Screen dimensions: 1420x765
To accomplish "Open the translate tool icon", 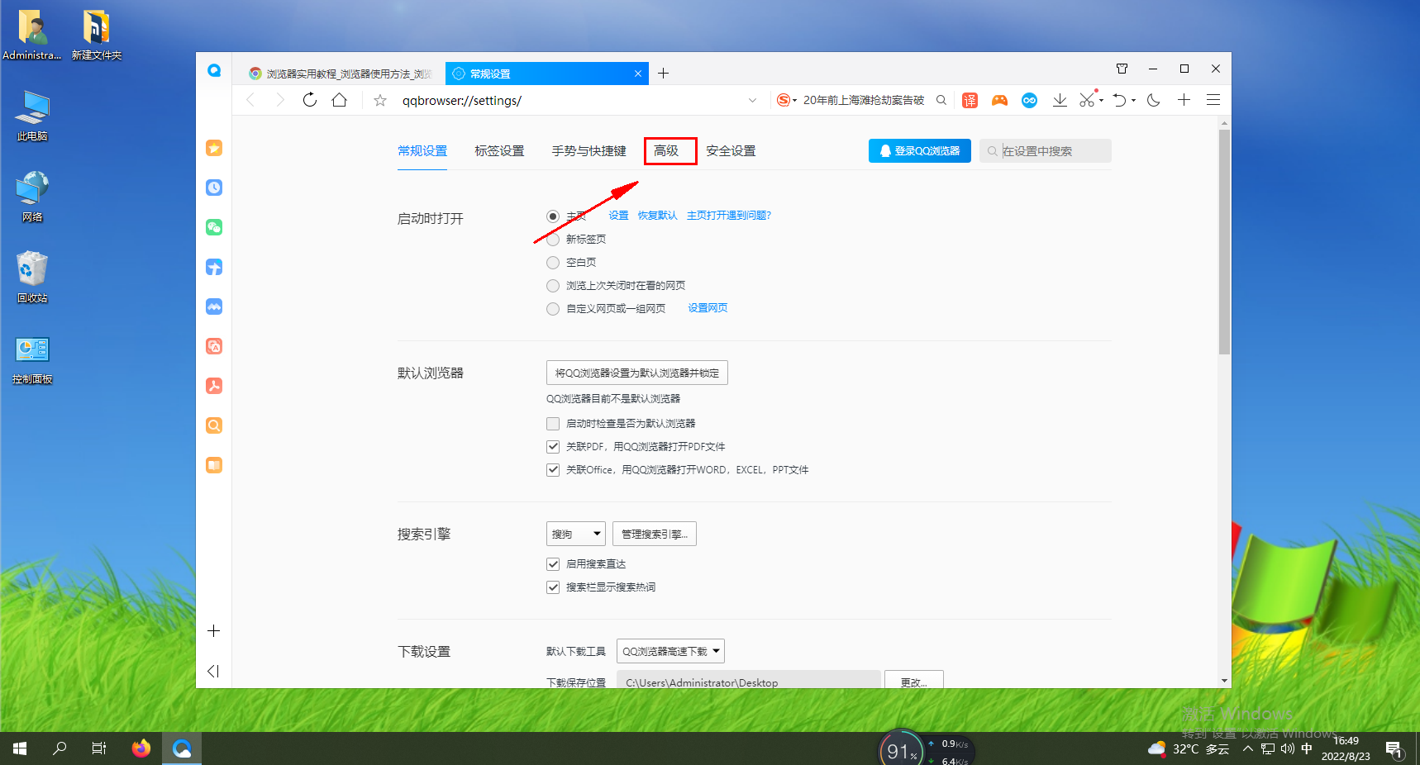I will [x=970, y=100].
